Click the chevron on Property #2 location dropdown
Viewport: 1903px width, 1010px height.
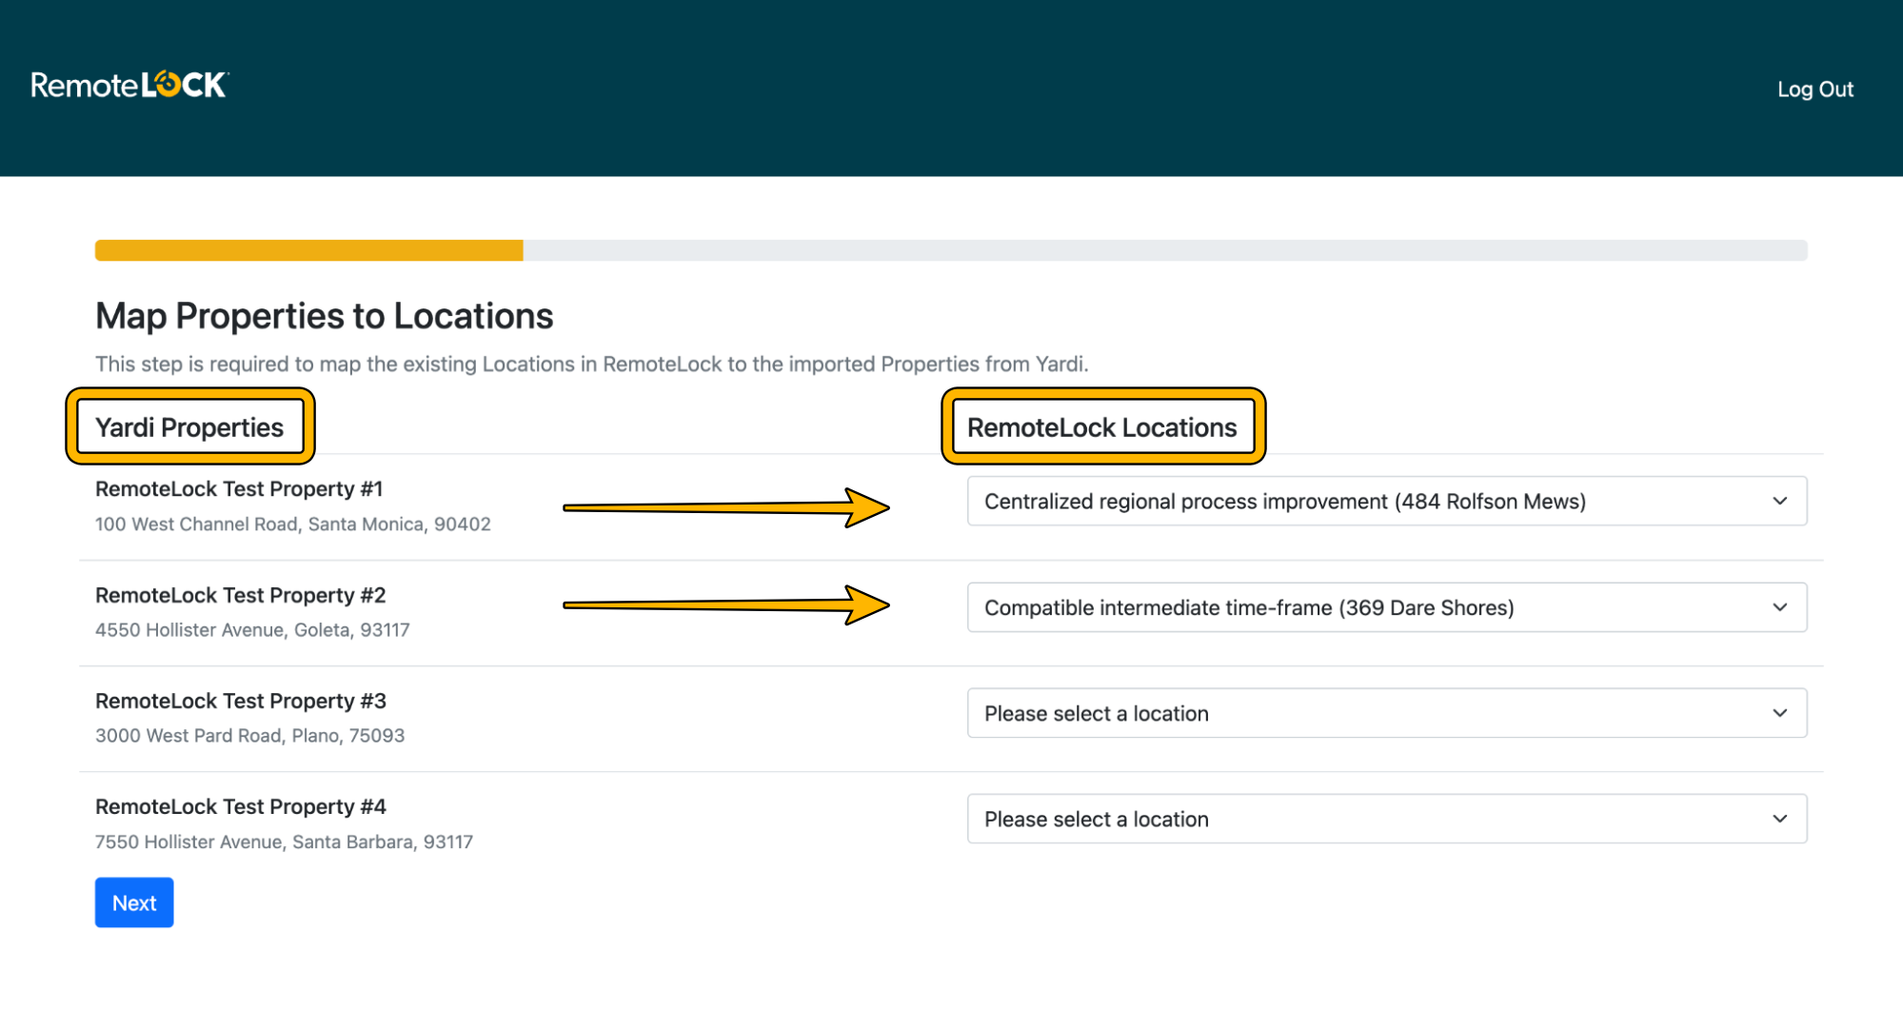pyautogui.click(x=1778, y=606)
